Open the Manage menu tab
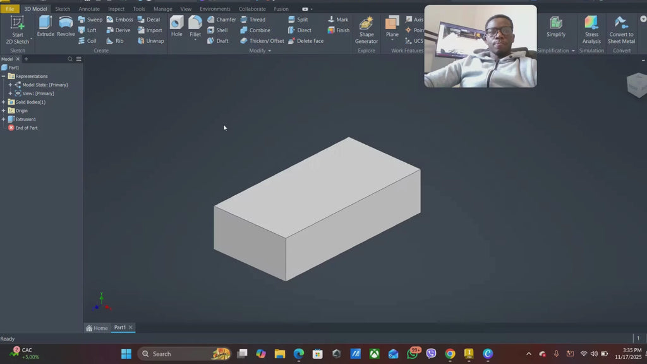Image resolution: width=647 pixels, height=364 pixels. 162,9
